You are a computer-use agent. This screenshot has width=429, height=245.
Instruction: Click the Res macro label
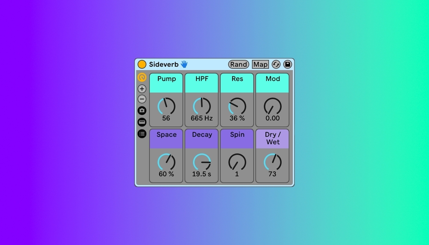coord(237,79)
